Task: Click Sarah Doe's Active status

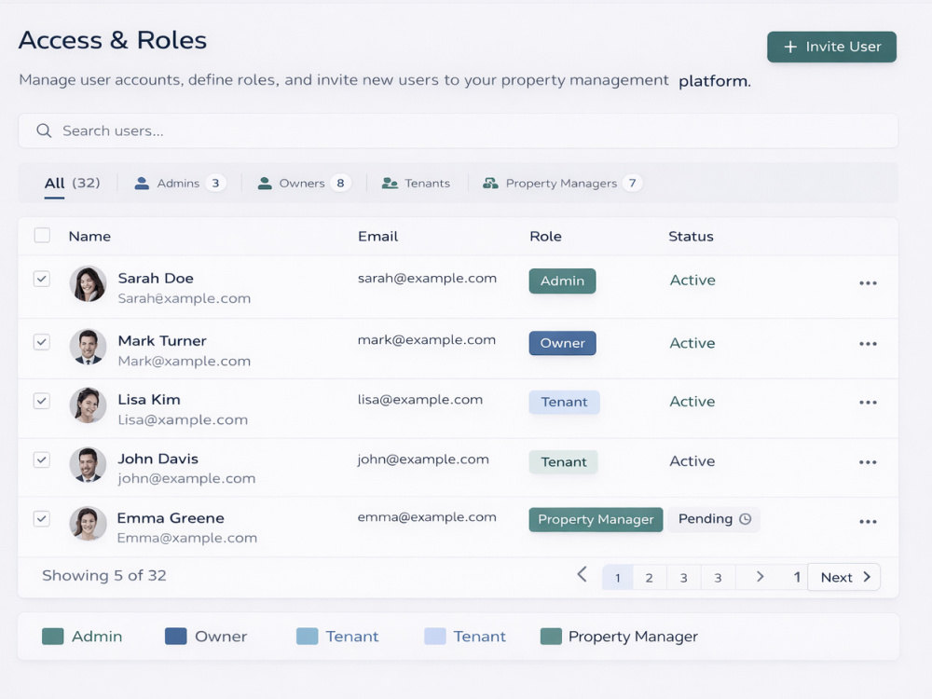Action: [x=692, y=280]
